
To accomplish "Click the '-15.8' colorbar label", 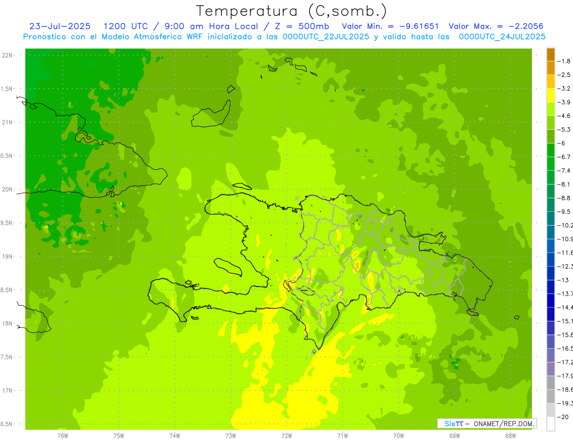I will click(x=565, y=335).
